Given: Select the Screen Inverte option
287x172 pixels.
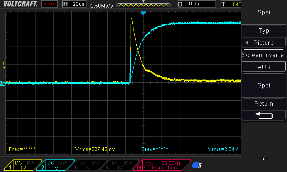Looking at the screenshot, I should (263, 55).
